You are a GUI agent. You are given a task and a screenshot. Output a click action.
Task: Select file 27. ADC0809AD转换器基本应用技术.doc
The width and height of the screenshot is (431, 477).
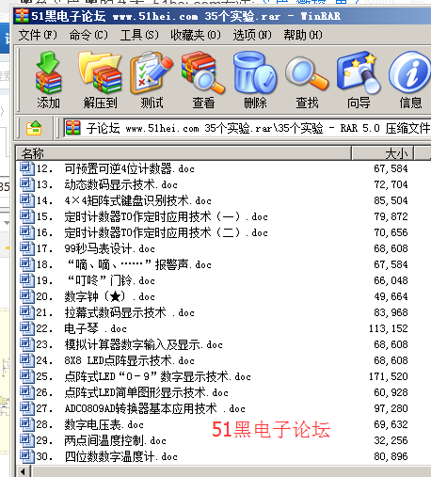coord(132,408)
